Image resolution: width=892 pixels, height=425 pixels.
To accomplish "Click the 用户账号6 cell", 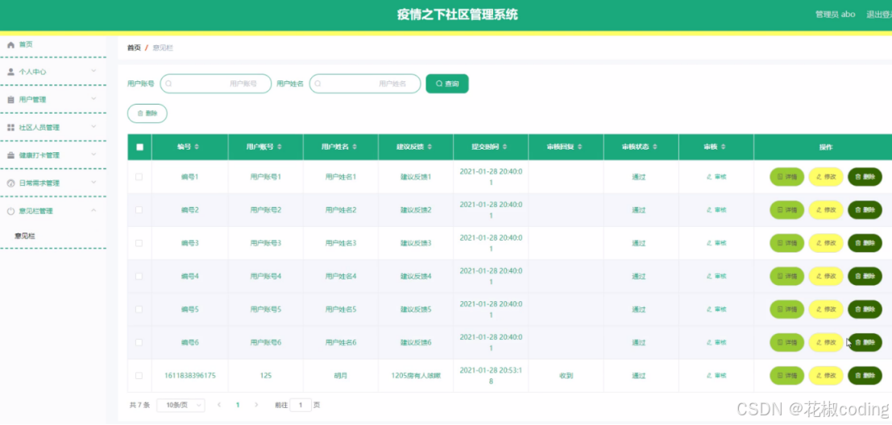I will [266, 342].
